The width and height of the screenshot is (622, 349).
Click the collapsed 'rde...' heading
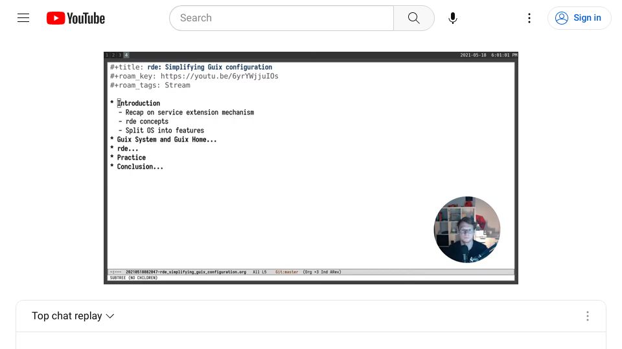[x=128, y=149]
